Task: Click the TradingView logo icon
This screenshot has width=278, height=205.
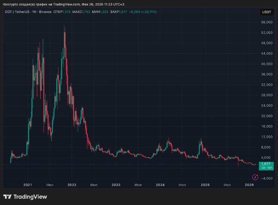Action: click(x=7, y=197)
